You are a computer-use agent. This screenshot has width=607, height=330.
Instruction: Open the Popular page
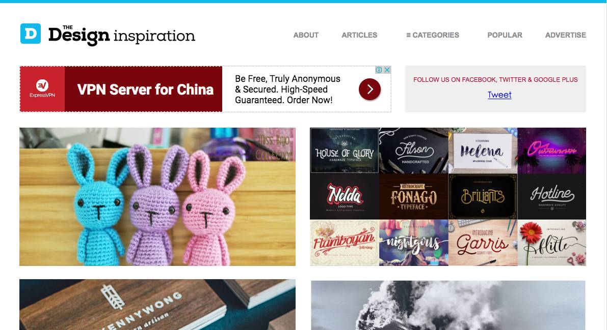click(505, 35)
